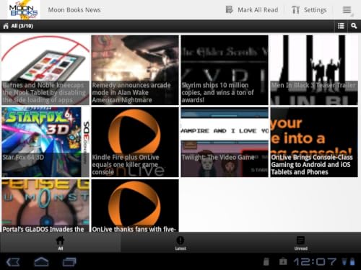Tap the SD card notification icon

(x=266, y=261)
